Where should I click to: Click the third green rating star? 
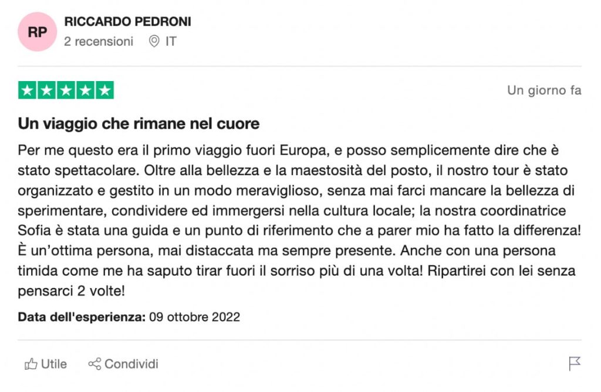(x=66, y=91)
